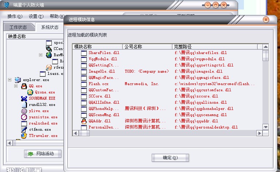Select yassistse.exe process name in tree
The width and height of the screenshot is (280, 172).
click(x=43, y=117)
